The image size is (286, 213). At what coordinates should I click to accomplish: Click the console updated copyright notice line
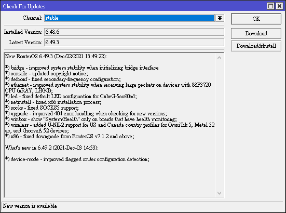click(47, 74)
